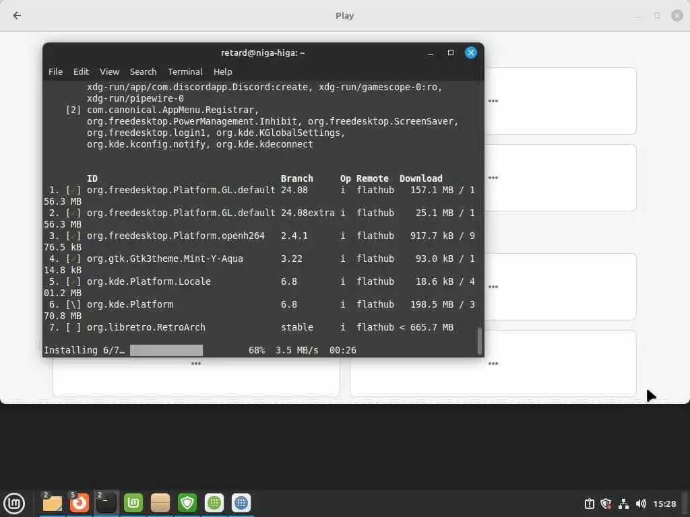Click the '[\]' spinner on row 6
The image size is (690, 517).
pyautogui.click(x=73, y=305)
